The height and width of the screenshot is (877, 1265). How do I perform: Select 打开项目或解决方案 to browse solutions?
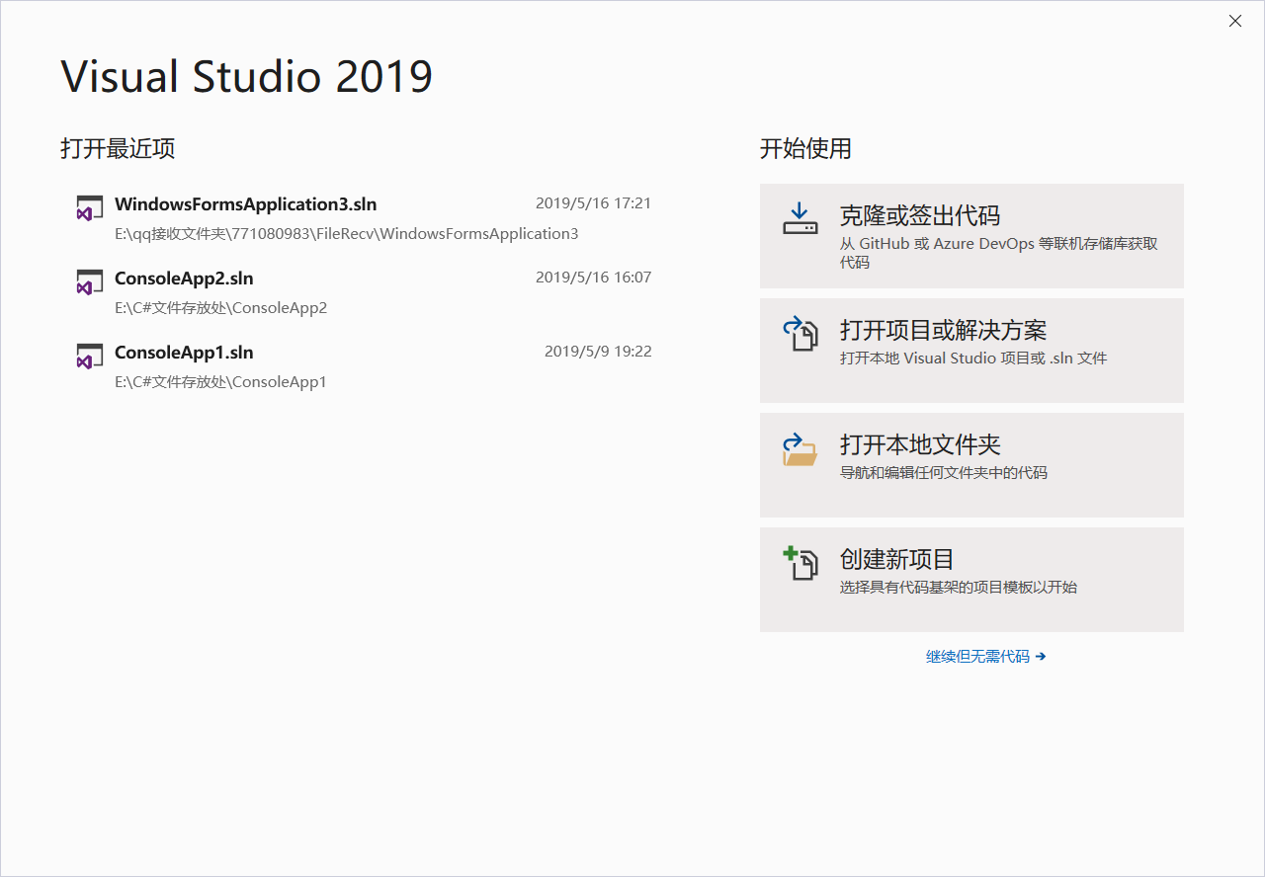click(971, 350)
